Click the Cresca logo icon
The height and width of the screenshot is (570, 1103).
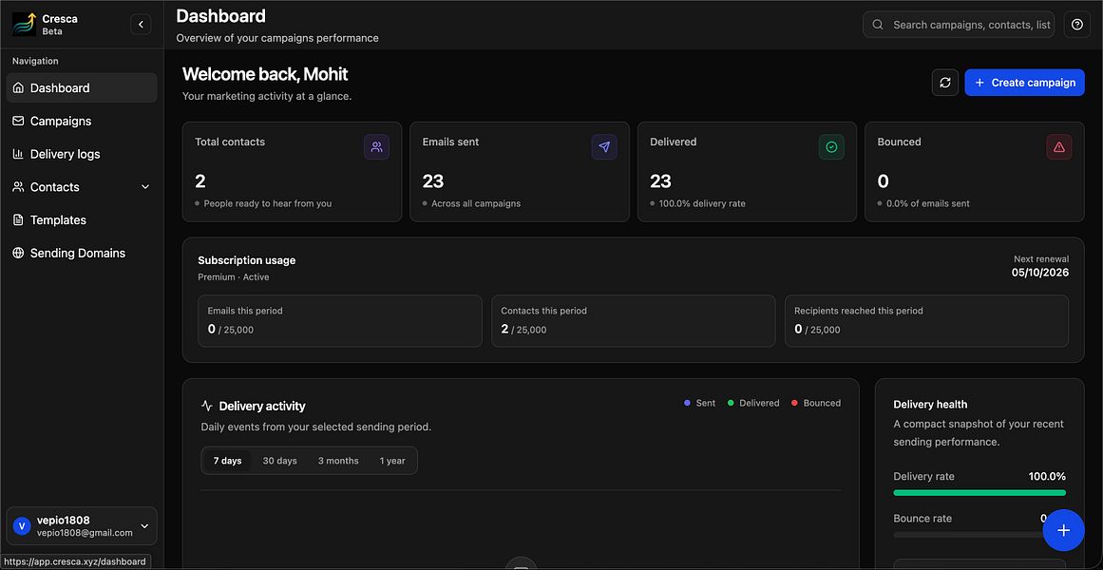(x=24, y=25)
